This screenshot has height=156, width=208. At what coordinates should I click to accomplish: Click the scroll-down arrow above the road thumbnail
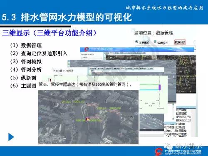pyautogui.click(x=173, y=119)
